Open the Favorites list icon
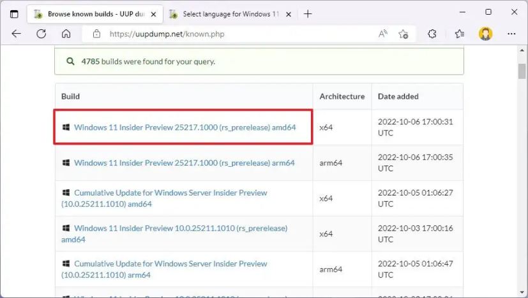 459,34
